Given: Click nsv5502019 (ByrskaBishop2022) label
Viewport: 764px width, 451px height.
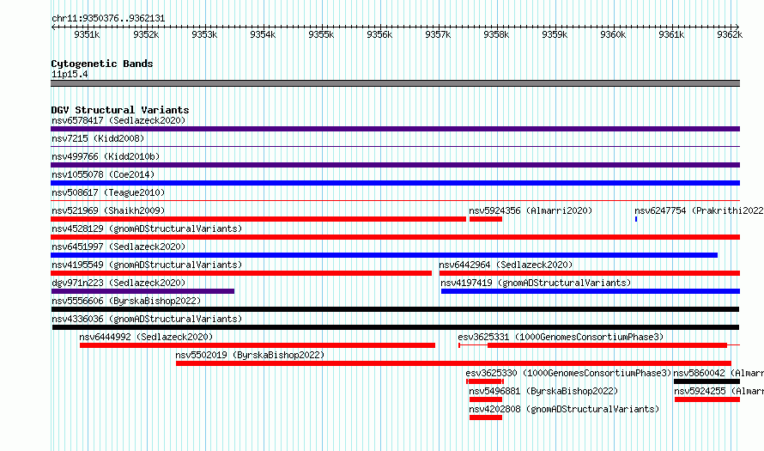Looking at the screenshot, I should [250, 355].
